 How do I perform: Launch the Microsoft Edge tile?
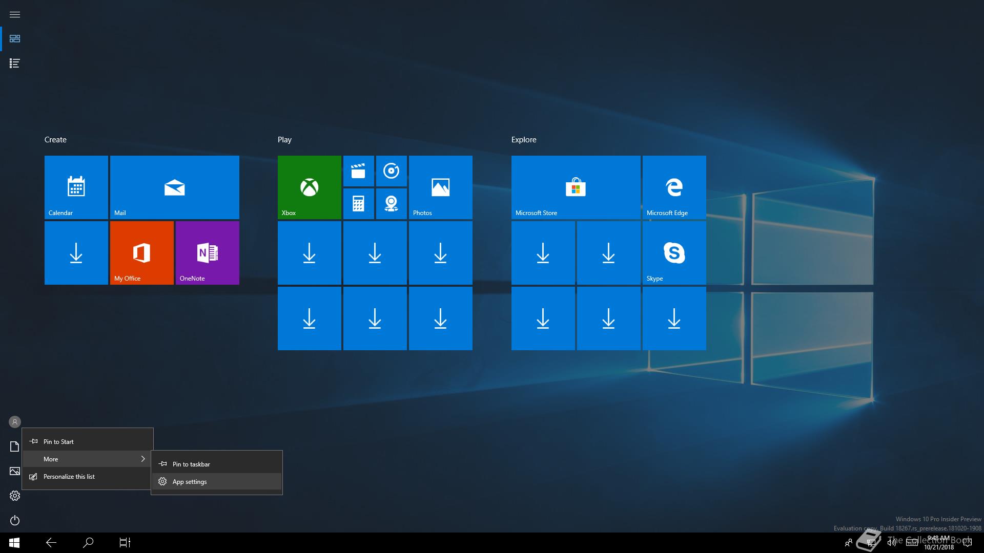(x=674, y=187)
